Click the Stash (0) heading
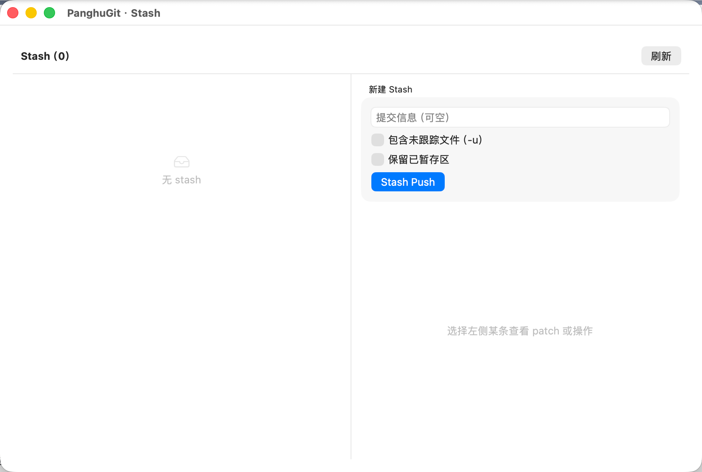 coord(45,56)
